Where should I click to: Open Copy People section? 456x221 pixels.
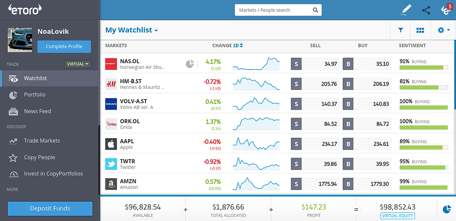click(50, 157)
